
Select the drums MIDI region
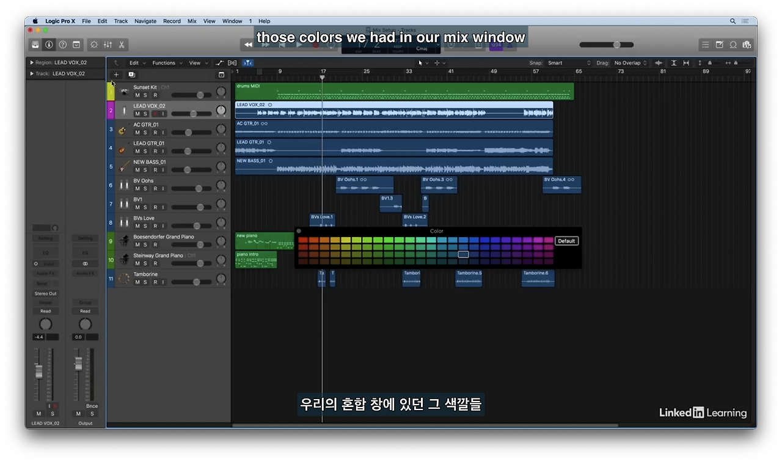click(404, 91)
